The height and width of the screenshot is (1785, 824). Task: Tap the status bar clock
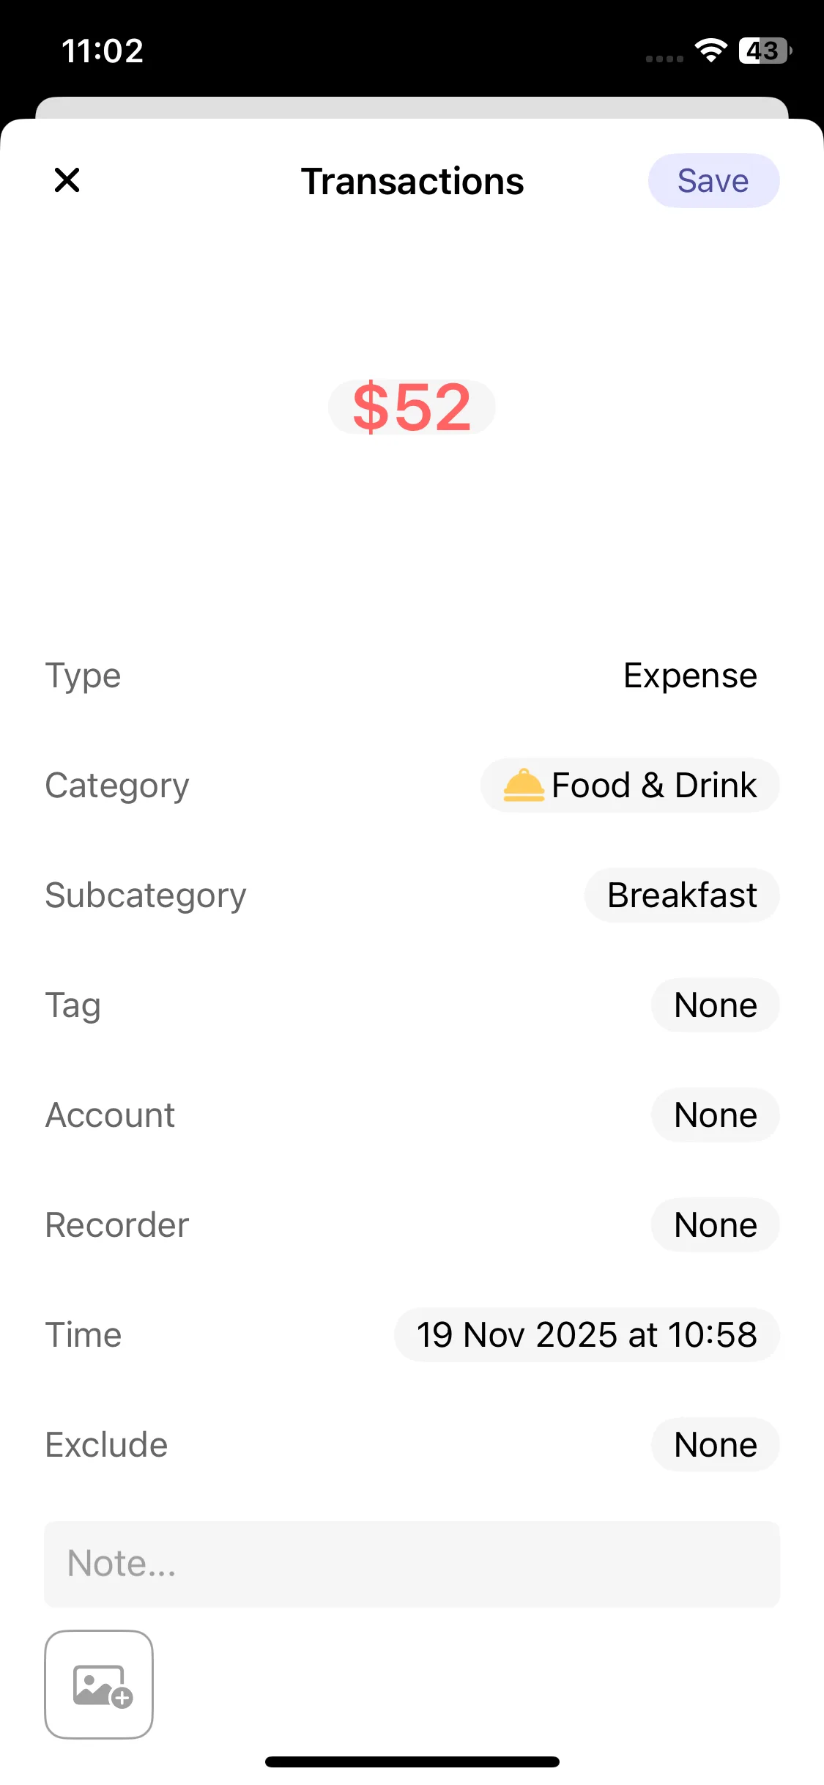click(x=103, y=51)
